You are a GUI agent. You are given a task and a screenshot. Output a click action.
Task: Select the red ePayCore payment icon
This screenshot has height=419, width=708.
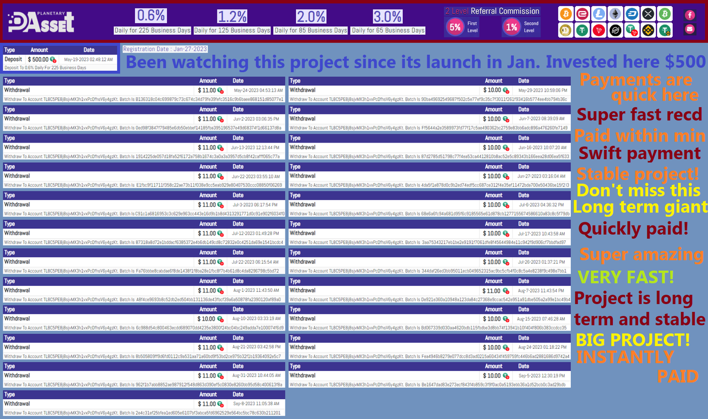click(x=582, y=14)
